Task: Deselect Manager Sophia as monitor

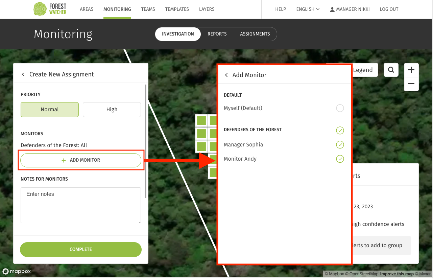Action: click(x=340, y=145)
